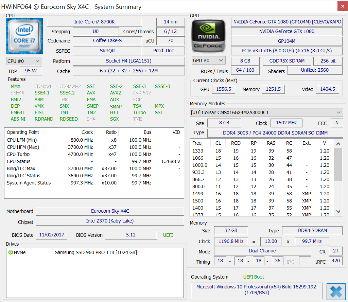
Task: Click the cache 6 x (32 + 32 + 256) + 12M field
Action: pyautogui.click(x=128, y=71)
